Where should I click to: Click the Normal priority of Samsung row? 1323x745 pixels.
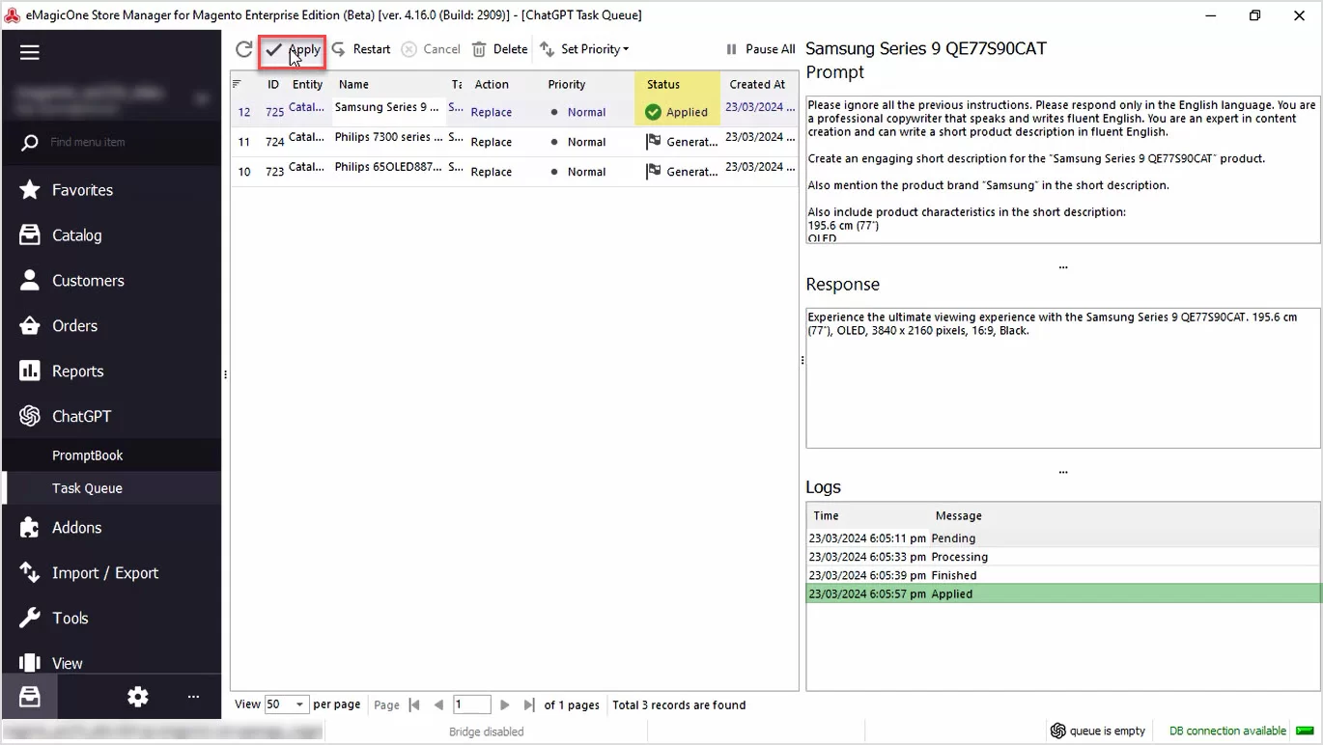pos(586,112)
